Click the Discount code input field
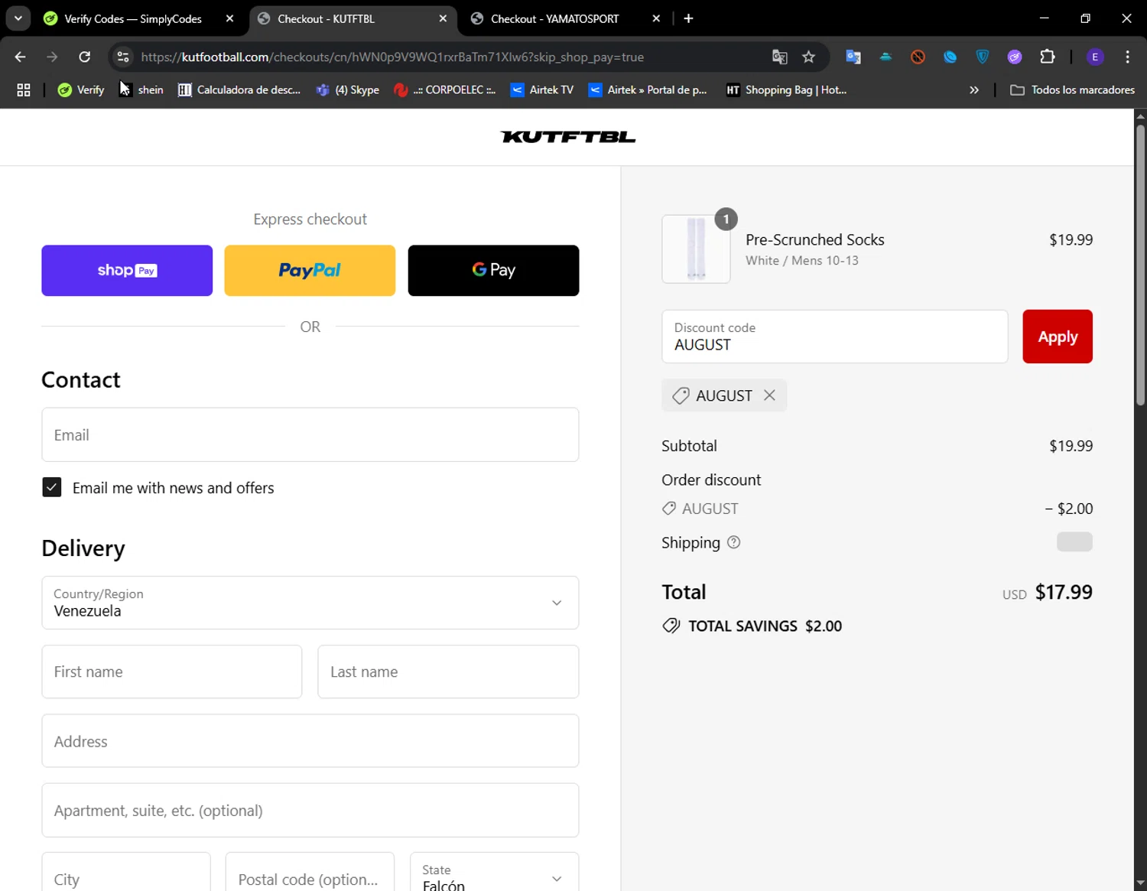This screenshot has width=1147, height=891. (834, 337)
